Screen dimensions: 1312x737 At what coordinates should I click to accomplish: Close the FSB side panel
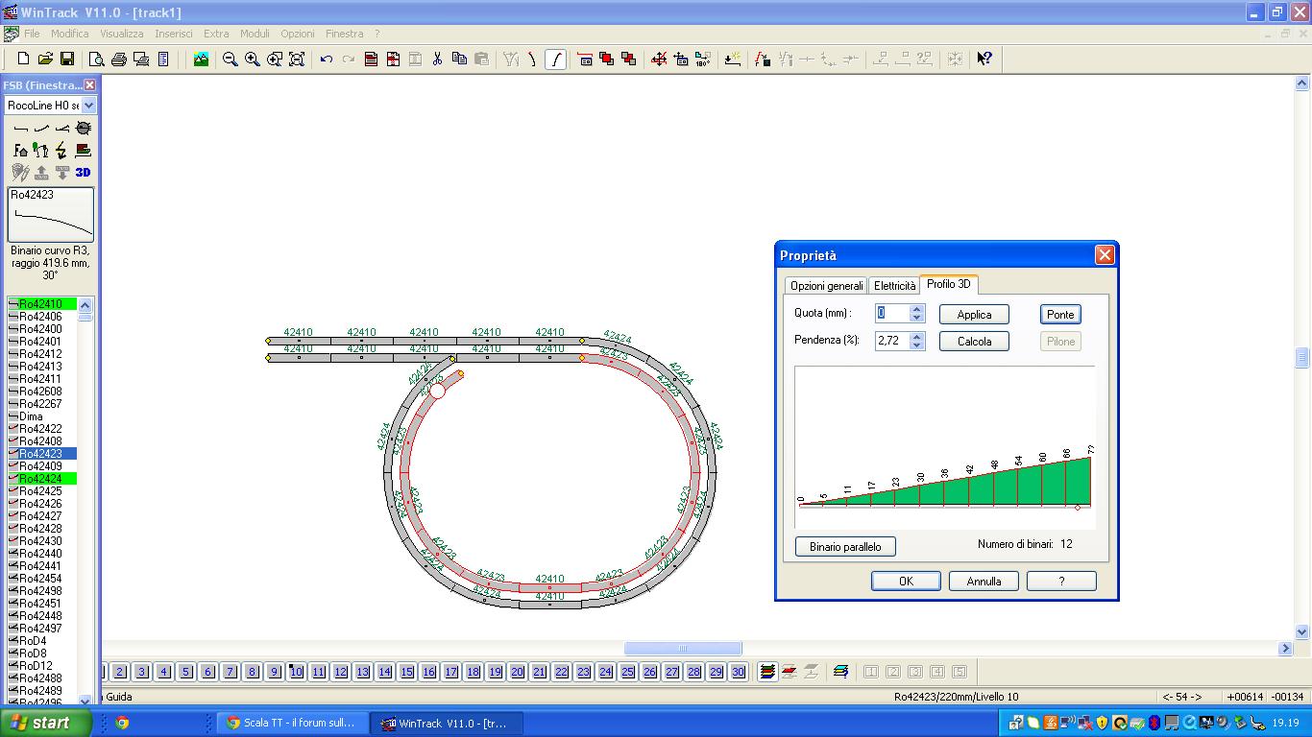pos(90,85)
